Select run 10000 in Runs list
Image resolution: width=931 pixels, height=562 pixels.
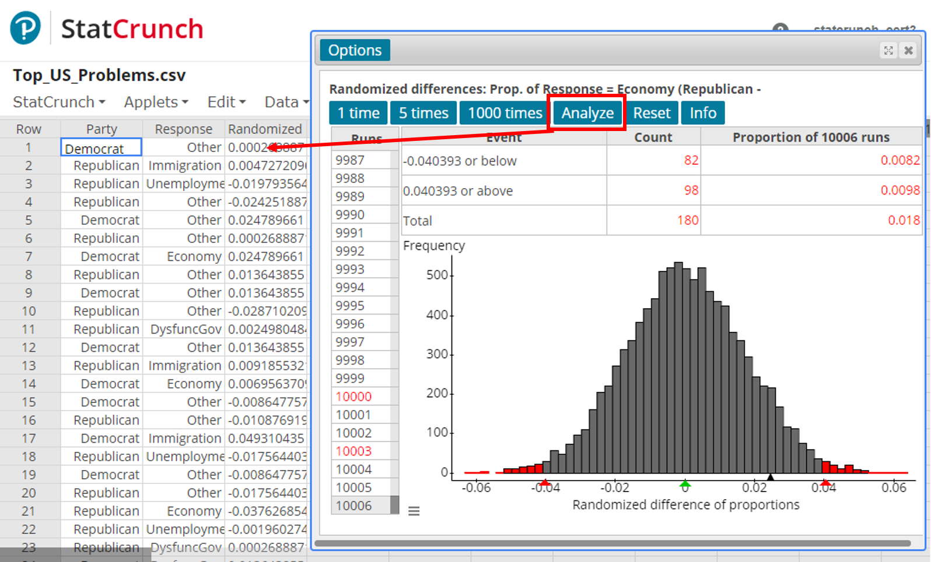[x=353, y=397]
